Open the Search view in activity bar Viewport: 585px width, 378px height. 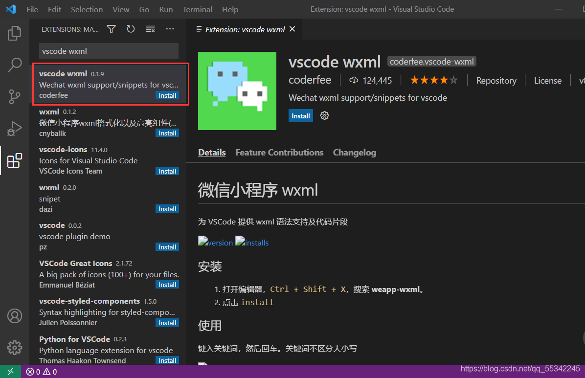tap(15, 65)
